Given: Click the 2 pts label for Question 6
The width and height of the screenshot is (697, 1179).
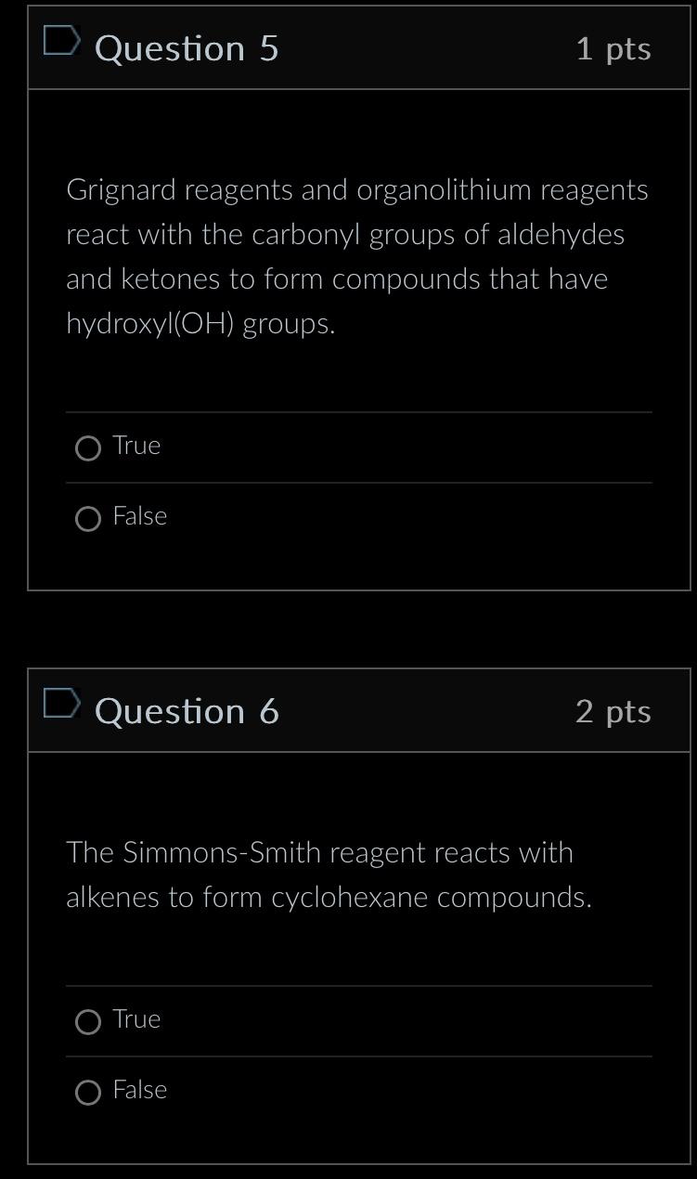Looking at the screenshot, I should pyautogui.click(x=613, y=712).
